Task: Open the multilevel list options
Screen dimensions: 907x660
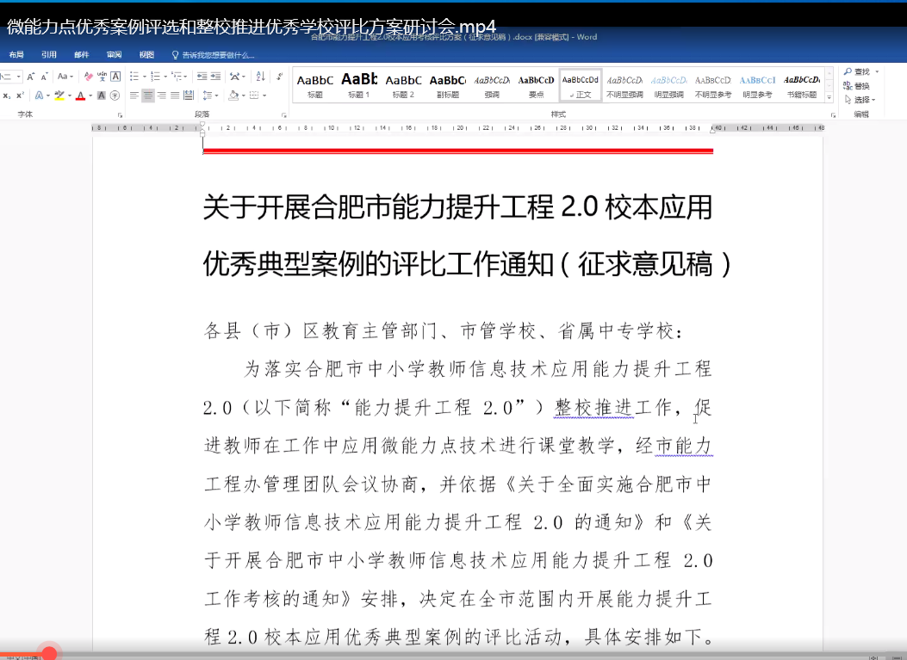Action: point(179,77)
